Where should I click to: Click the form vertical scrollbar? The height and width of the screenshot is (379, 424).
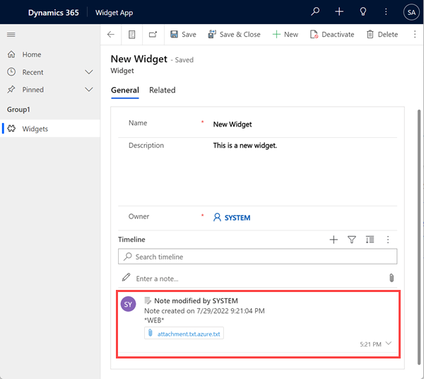(x=419, y=237)
